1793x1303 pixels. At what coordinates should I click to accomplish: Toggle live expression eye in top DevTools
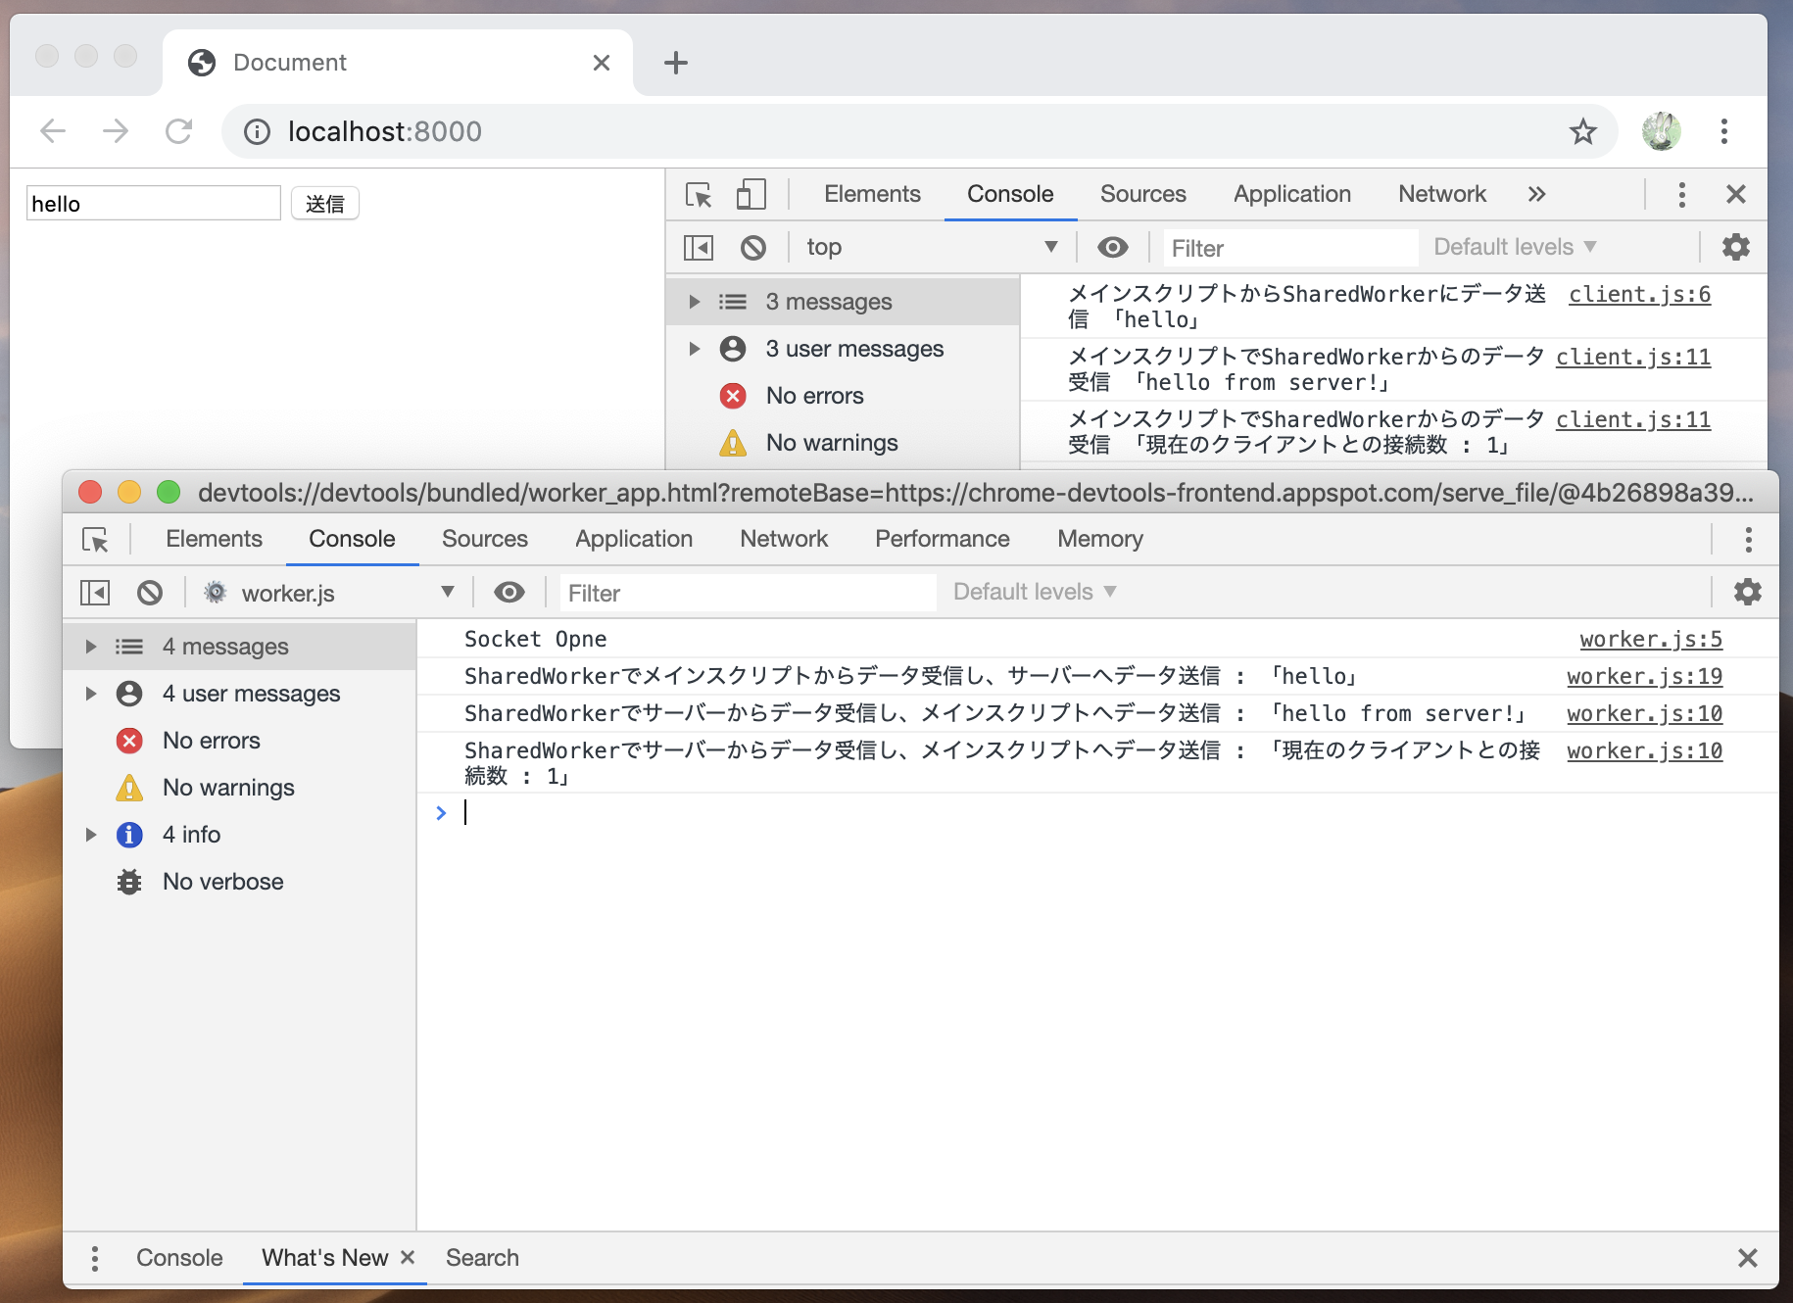(1113, 247)
